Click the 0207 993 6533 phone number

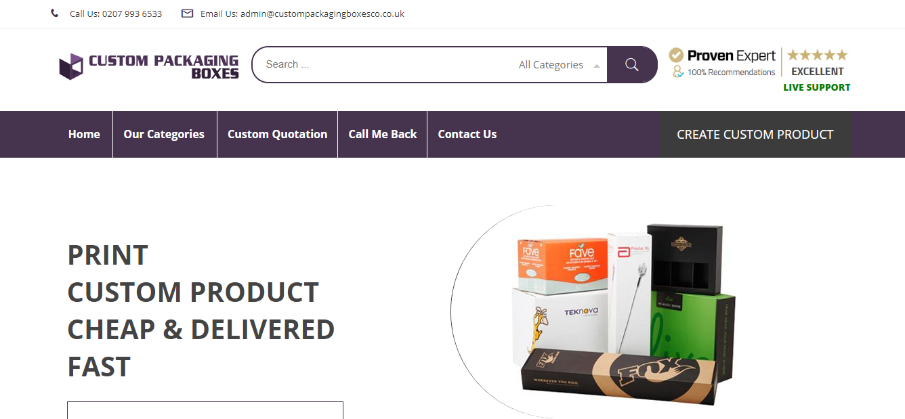click(132, 14)
